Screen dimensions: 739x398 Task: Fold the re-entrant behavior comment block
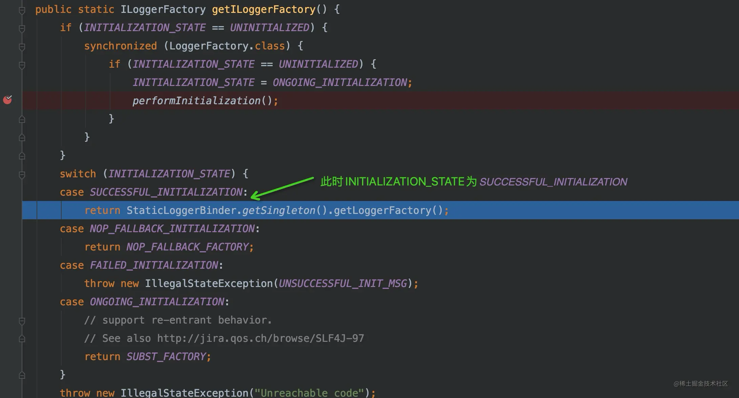pyautogui.click(x=22, y=321)
